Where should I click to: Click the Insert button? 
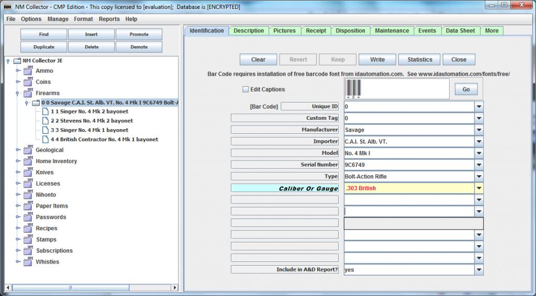[x=91, y=35]
